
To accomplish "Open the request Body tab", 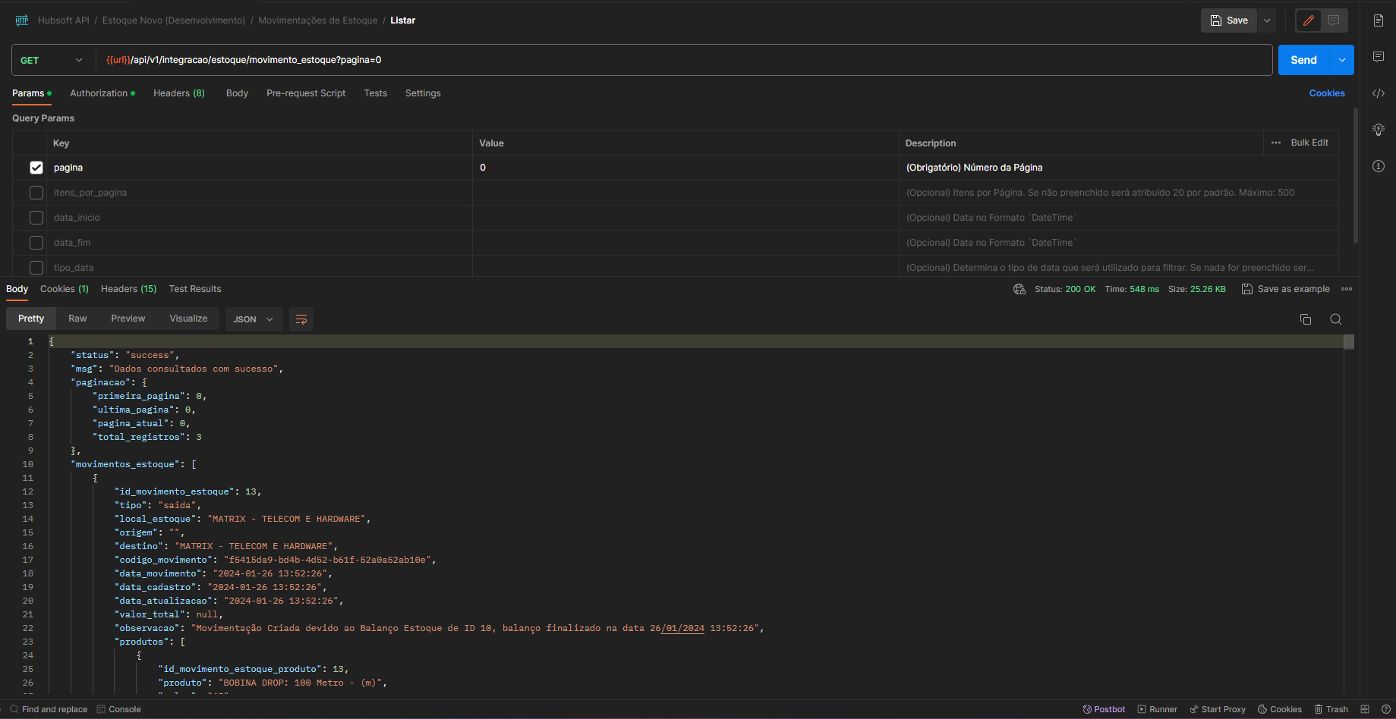I will click(x=237, y=93).
